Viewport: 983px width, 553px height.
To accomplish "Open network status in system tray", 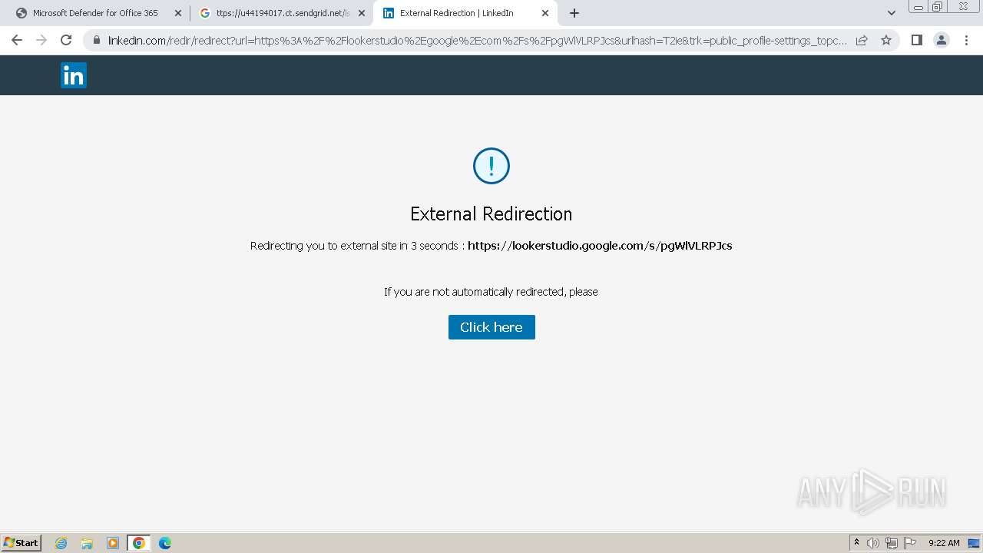I will tap(892, 543).
